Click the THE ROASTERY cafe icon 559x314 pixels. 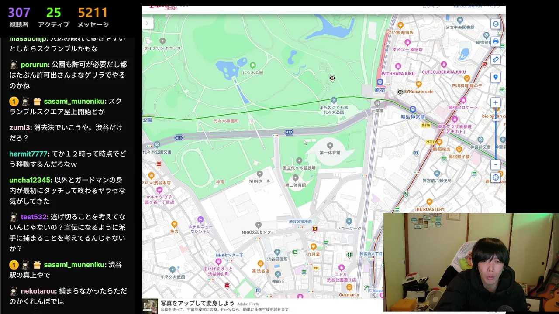(429, 202)
